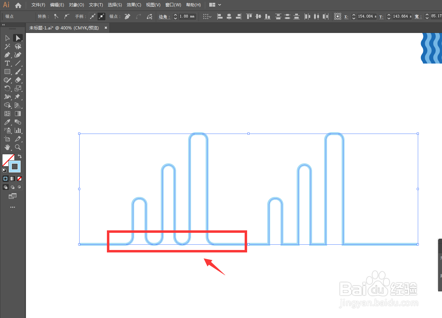
Task: Click the blue Stroke color swatch
Action: click(x=15, y=167)
